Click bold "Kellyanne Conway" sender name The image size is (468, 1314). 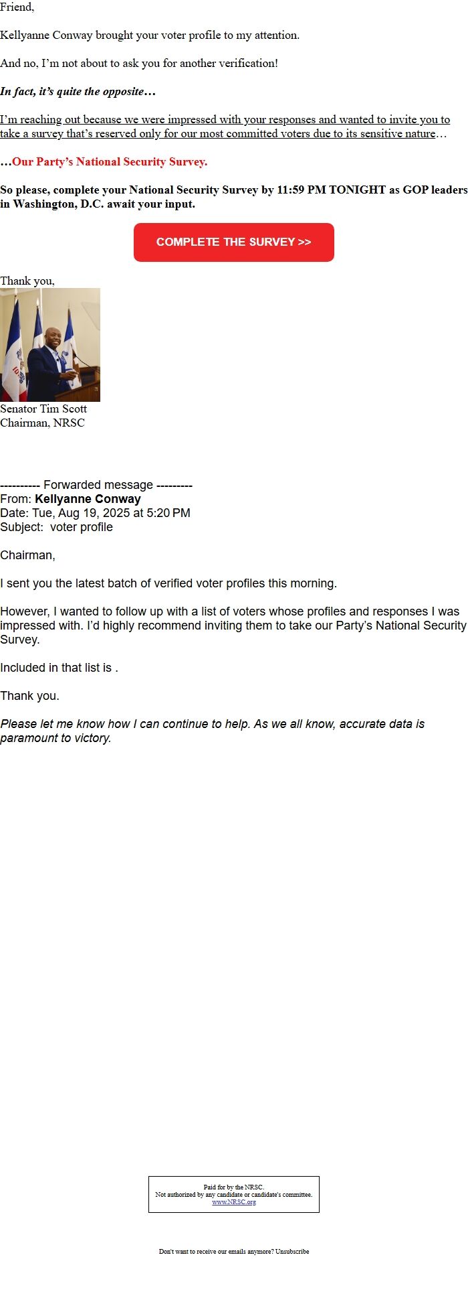coord(88,499)
